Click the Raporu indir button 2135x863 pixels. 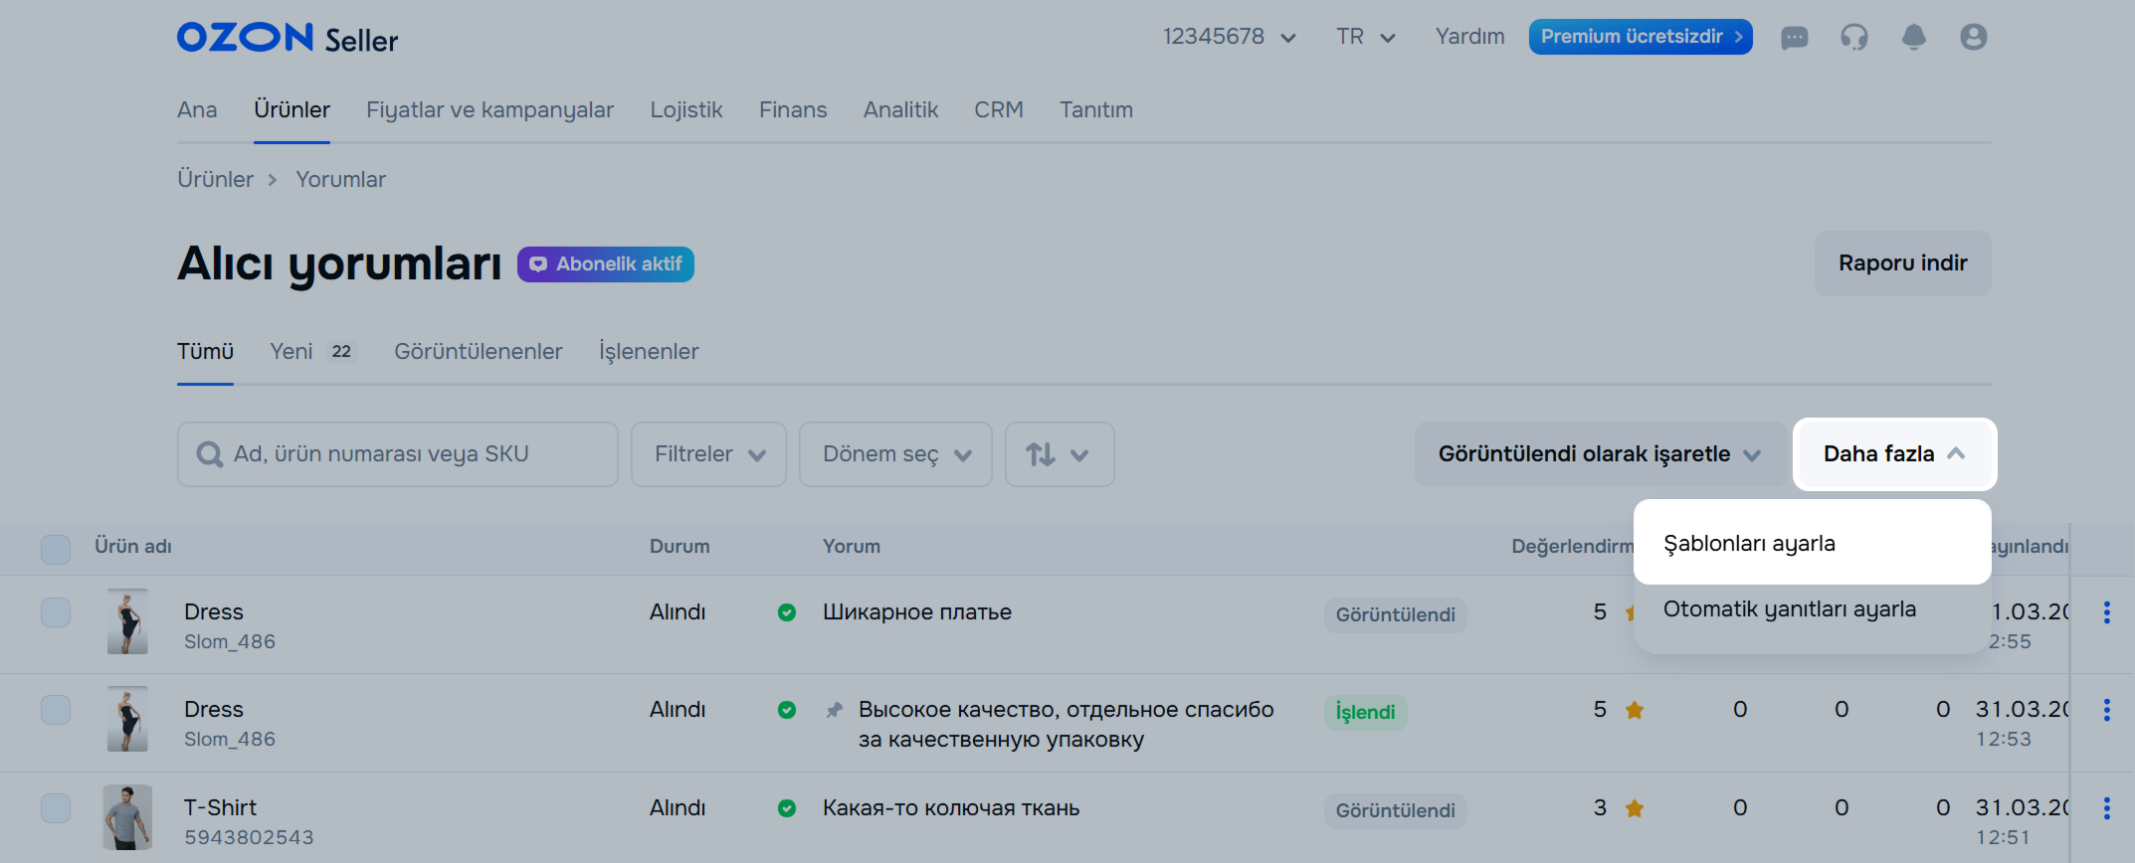(x=1902, y=263)
